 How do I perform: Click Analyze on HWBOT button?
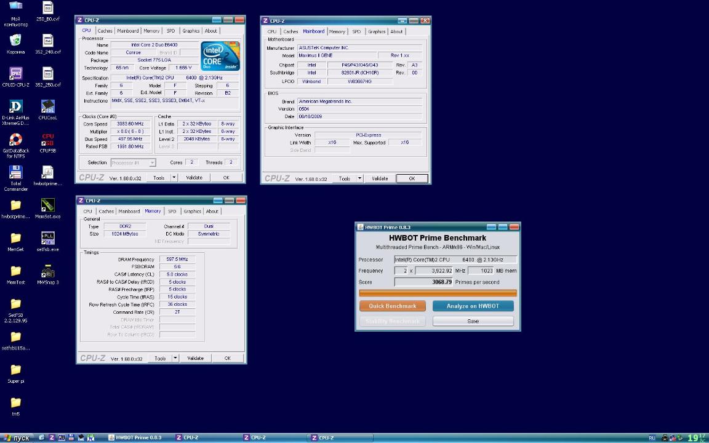coord(473,306)
